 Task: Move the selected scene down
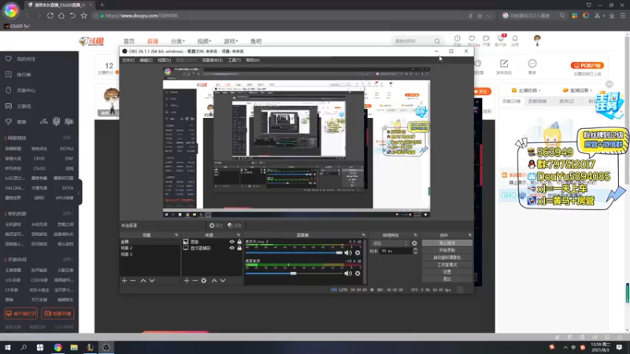[152, 281]
